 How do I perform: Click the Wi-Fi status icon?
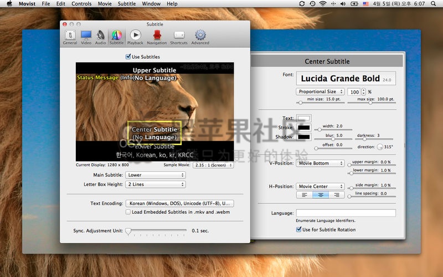coord(322,4)
